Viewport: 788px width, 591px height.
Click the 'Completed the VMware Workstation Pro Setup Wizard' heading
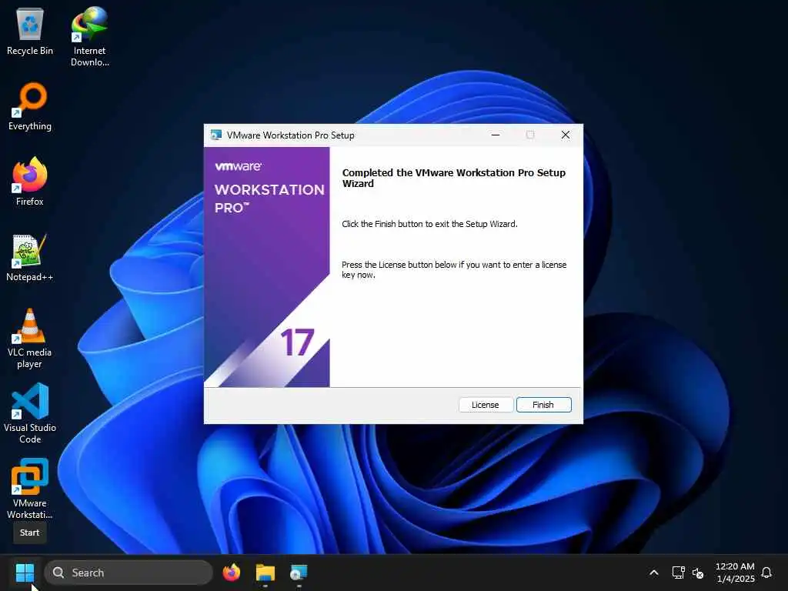tap(453, 178)
